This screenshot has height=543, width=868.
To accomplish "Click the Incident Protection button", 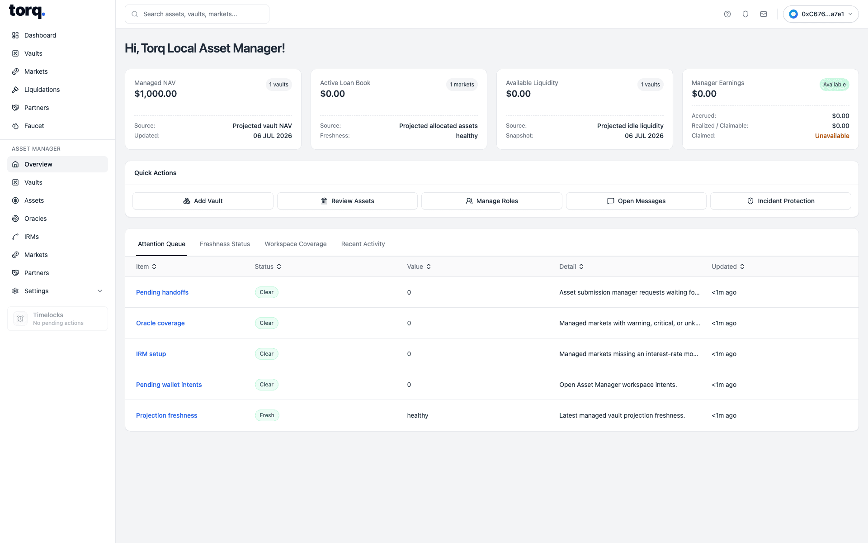I will [780, 201].
